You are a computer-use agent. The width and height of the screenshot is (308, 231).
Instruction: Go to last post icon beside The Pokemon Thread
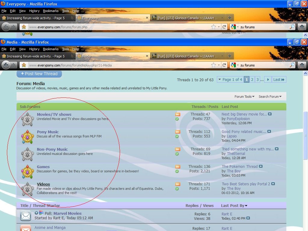click(x=261, y=166)
